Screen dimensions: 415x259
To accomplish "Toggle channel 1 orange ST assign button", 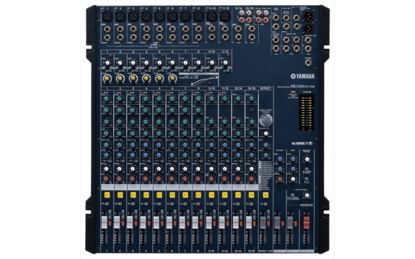I will pos(110,224).
